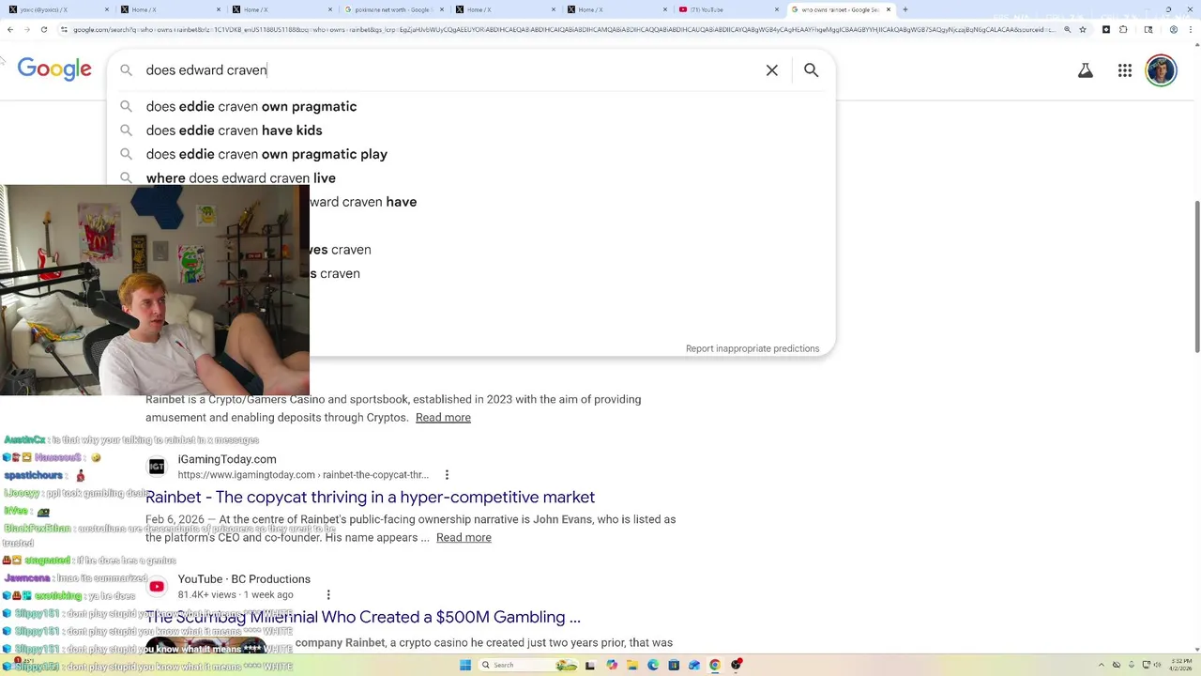1201x676 pixels.
Task: Open Chrome side panel search icon
Action: (1148, 29)
